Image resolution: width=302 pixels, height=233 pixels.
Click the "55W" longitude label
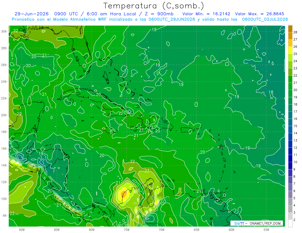tap(267, 230)
